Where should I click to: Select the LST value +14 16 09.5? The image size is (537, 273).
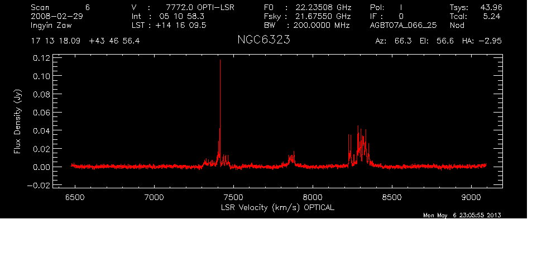(x=181, y=25)
